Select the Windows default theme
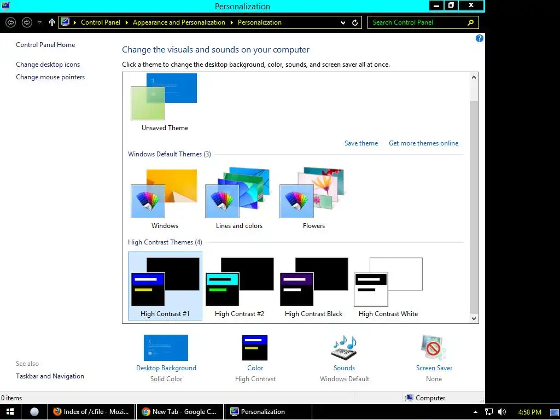 coord(165,199)
